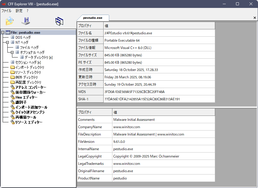Close the pestudio.exe document tab
The image size is (258, 188).
click(x=255, y=18)
